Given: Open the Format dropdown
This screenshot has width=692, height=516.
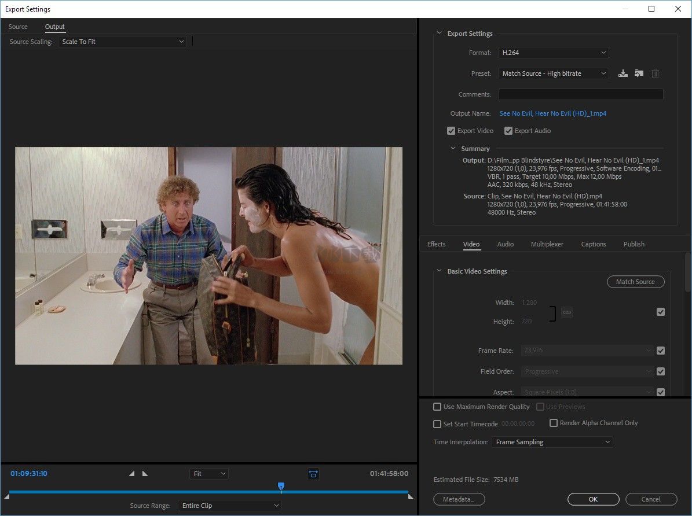Looking at the screenshot, I should point(552,52).
